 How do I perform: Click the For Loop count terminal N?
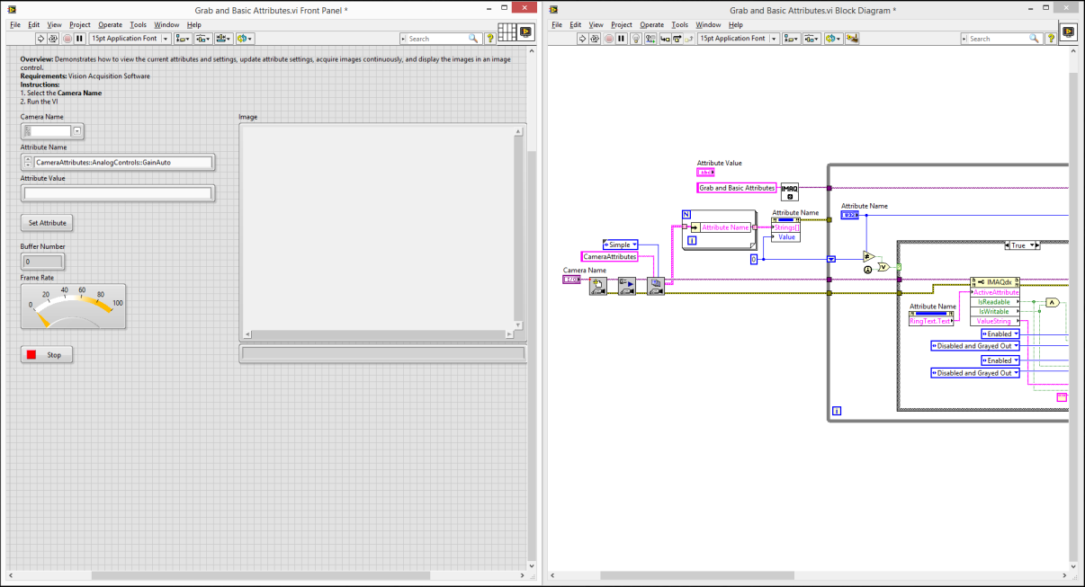(686, 214)
